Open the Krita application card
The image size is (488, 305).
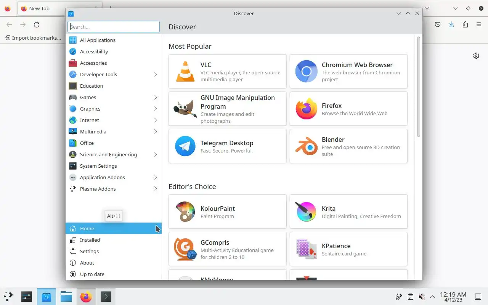click(348, 212)
